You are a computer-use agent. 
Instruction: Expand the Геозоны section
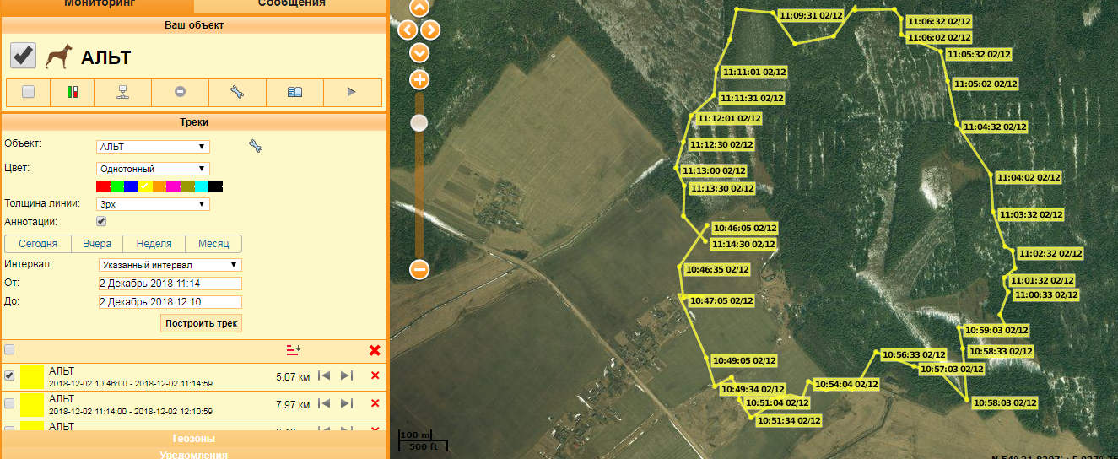pyautogui.click(x=194, y=439)
